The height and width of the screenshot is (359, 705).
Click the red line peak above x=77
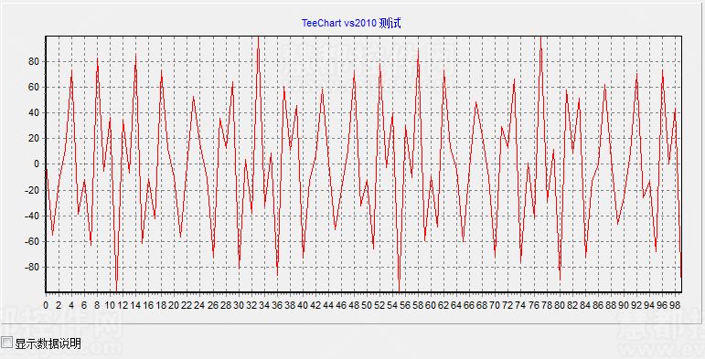point(540,38)
